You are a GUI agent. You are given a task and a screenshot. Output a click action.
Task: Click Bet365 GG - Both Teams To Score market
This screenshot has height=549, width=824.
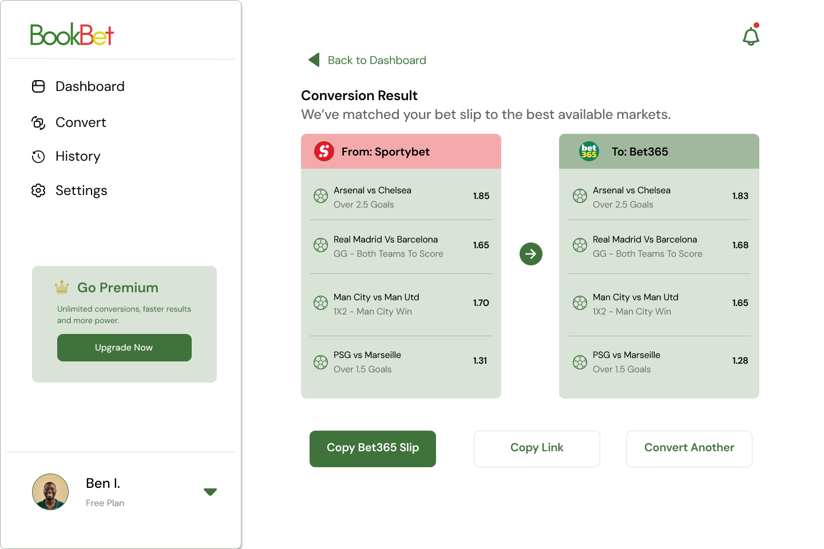pyautogui.click(x=648, y=254)
